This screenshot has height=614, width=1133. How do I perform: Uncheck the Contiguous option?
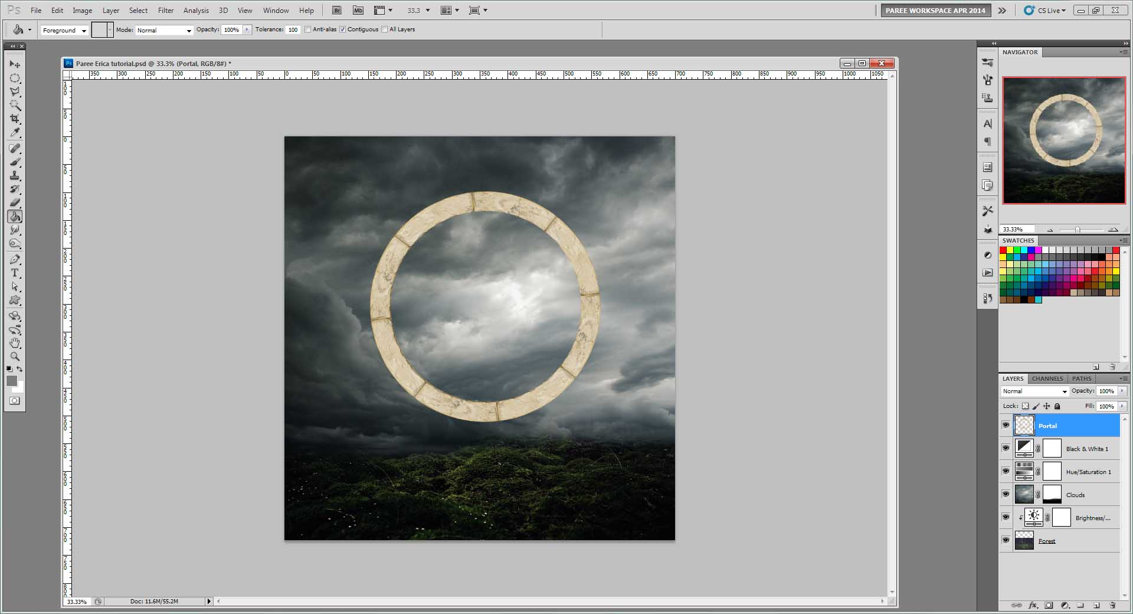pyautogui.click(x=342, y=30)
